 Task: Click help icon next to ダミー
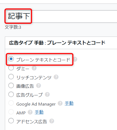34,68
